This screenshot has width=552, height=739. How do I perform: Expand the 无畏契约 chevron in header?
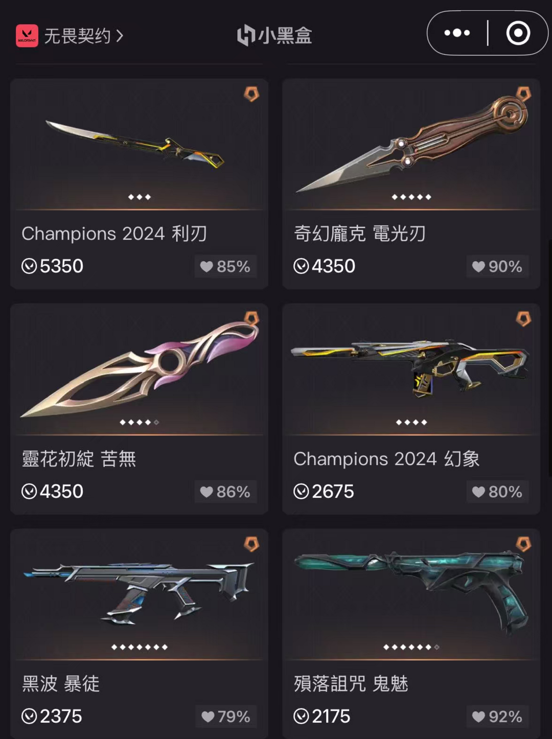click(120, 36)
